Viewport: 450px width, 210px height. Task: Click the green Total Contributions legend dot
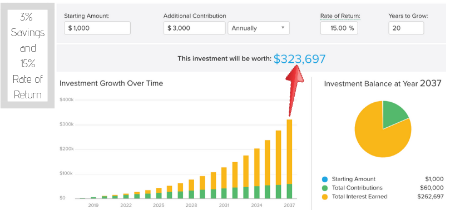point(325,188)
